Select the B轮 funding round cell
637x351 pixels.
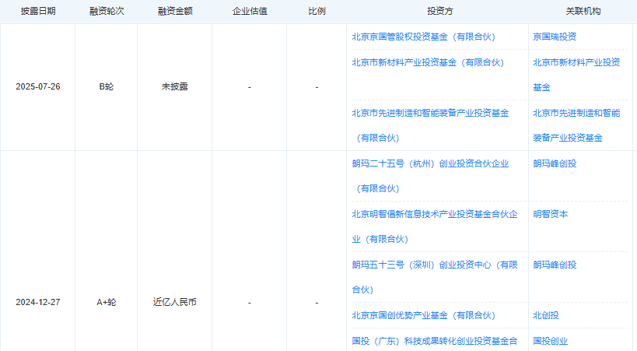tap(107, 87)
